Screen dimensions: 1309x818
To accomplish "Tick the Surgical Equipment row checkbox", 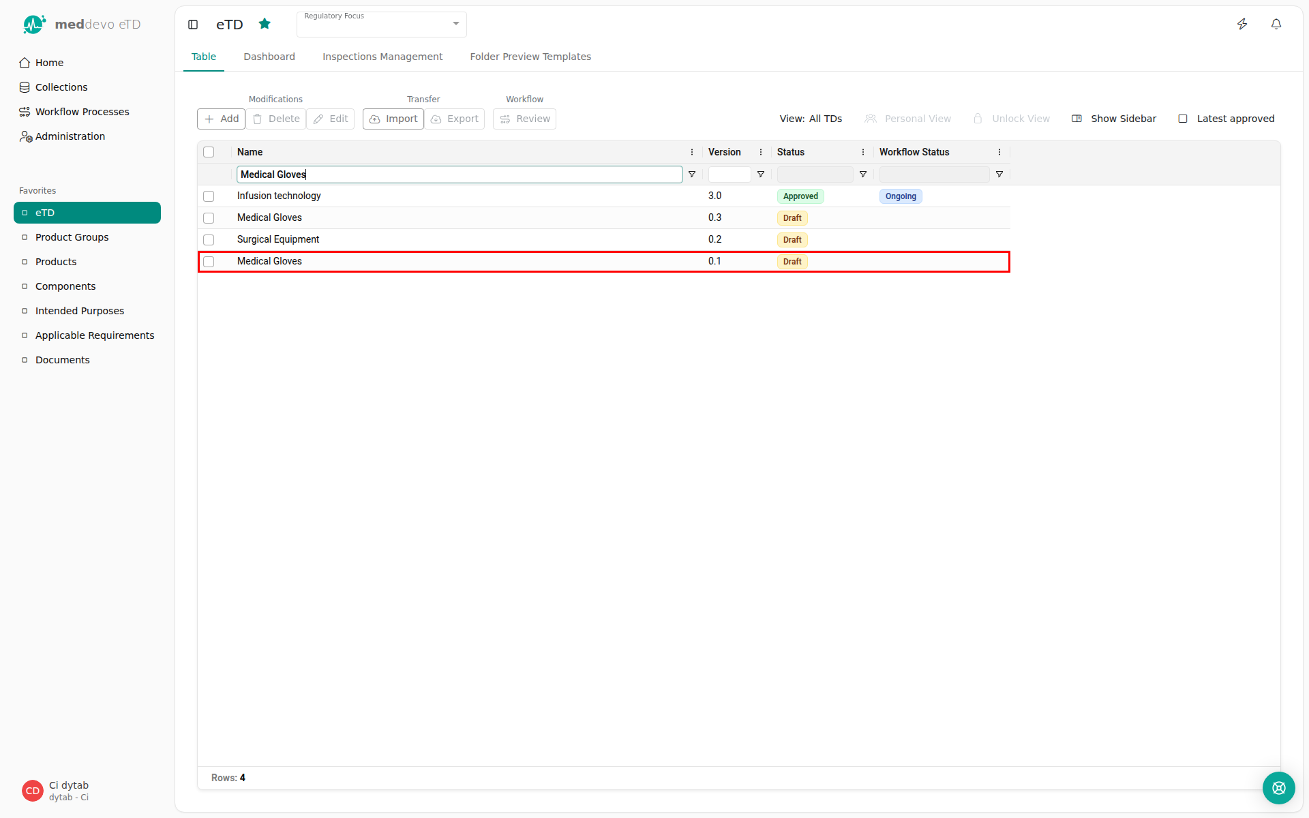I will (209, 240).
